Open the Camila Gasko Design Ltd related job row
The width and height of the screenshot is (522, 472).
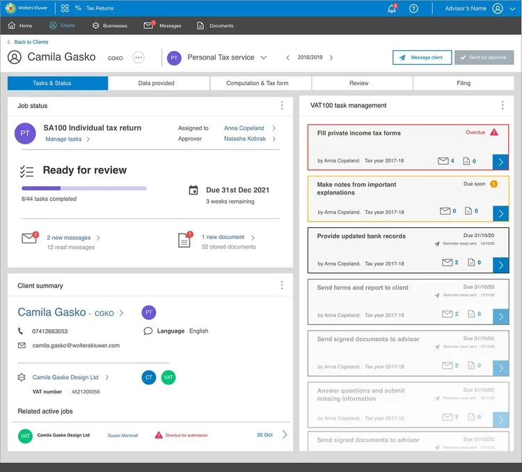tap(152, 435)
